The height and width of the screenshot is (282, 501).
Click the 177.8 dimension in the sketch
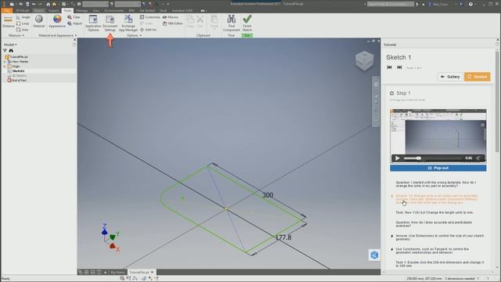[283, 237]
